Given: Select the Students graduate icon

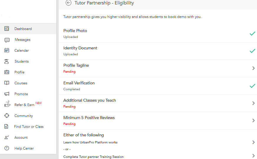Looking at the screenshot, I should (7, 61).
